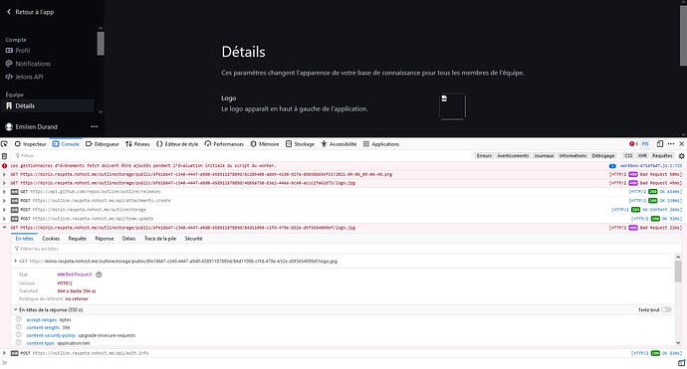687x369 pixels.
Task: Open responsive design mode icon
Action: click(x=660, y=144)
